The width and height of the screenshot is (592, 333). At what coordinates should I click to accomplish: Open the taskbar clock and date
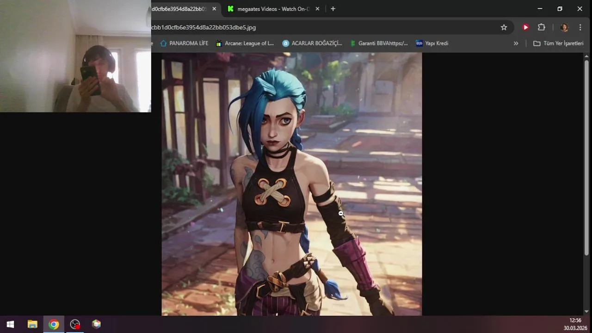575,324
